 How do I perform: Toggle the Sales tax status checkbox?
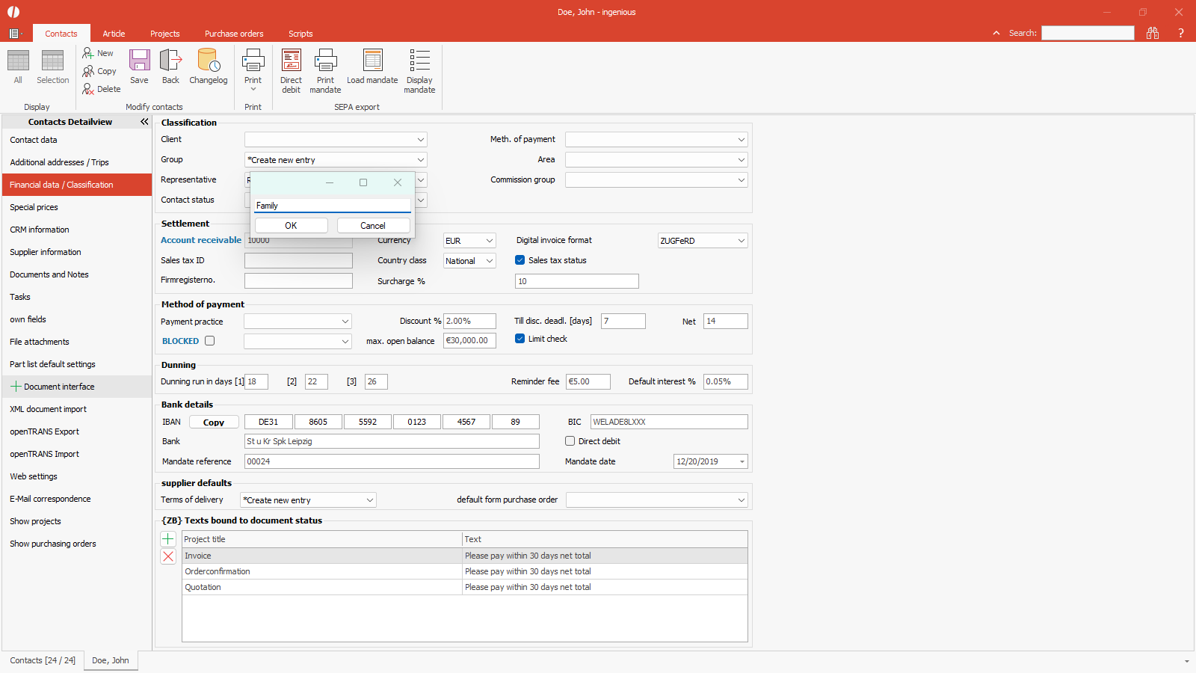[520, 260]
